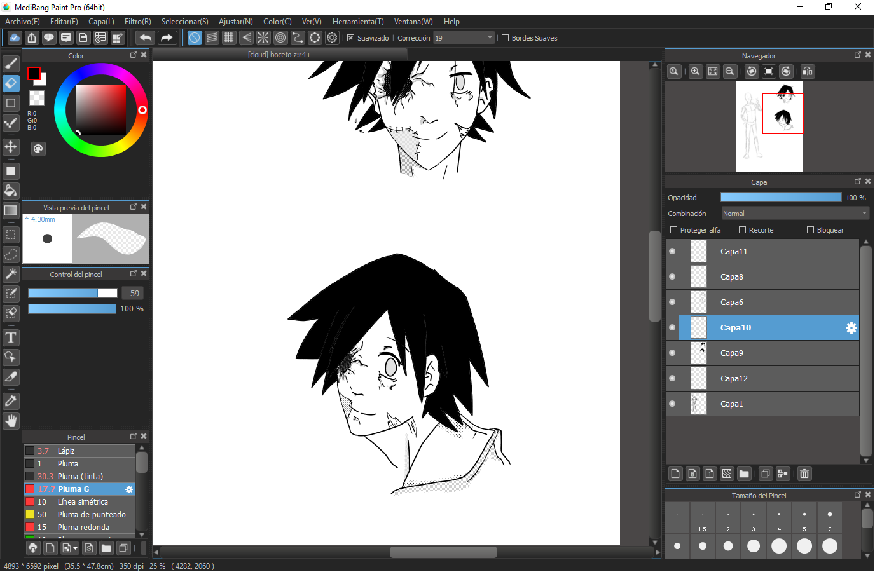Click the foreground color swatch
The width and height of the screenshot is (875, 572).
click(x=34, y=74)
